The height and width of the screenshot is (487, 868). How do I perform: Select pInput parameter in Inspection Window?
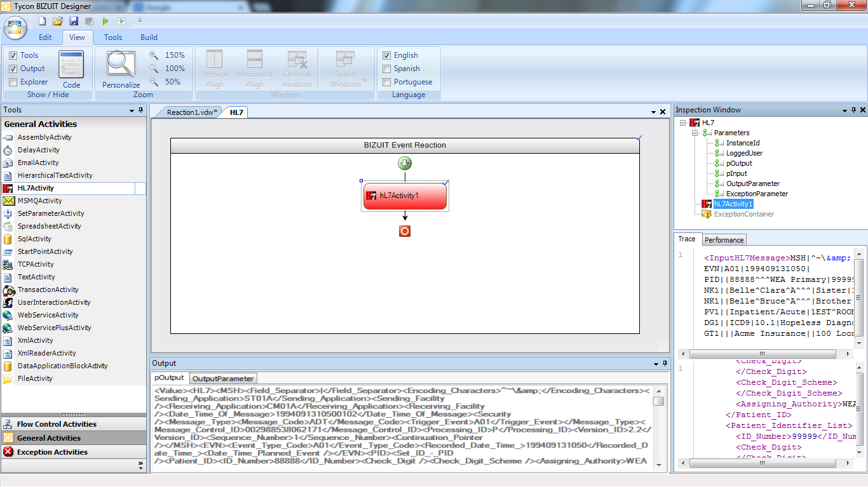click(736, 173)
